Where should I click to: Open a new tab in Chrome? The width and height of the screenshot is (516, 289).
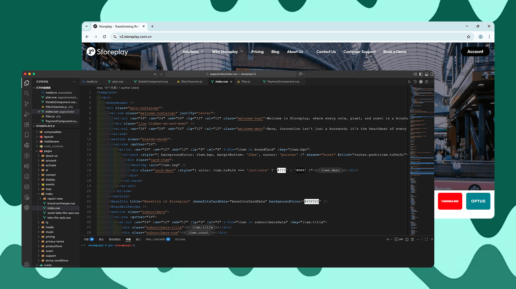[x=152, y=26]
